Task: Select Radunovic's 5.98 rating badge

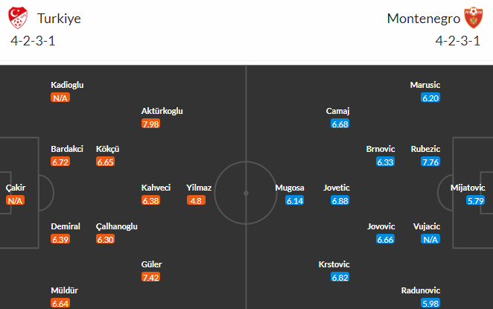Action: [x=430, y=303]
